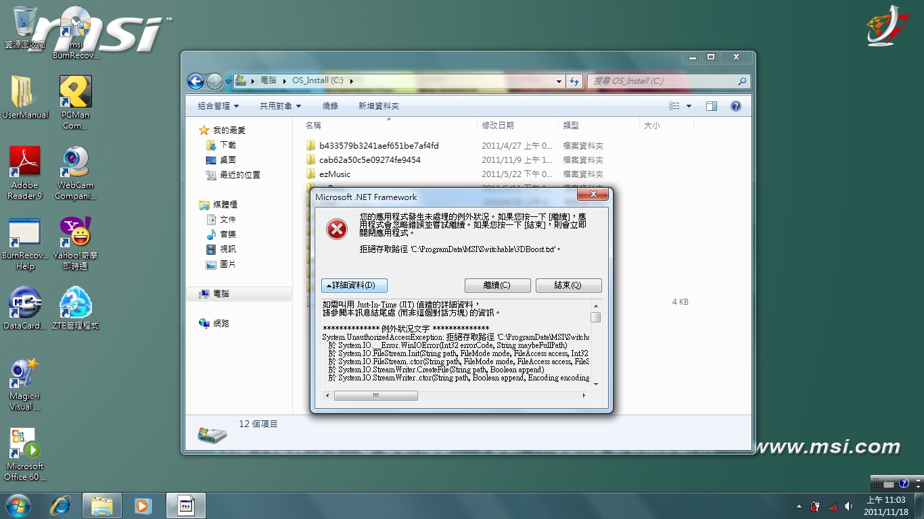Select the ezMusic folder
The image size is (924, 519).
tap(335, 174)
